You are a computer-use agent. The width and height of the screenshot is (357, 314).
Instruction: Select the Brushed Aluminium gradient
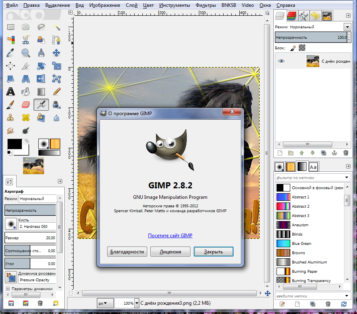tap(310, 262)
